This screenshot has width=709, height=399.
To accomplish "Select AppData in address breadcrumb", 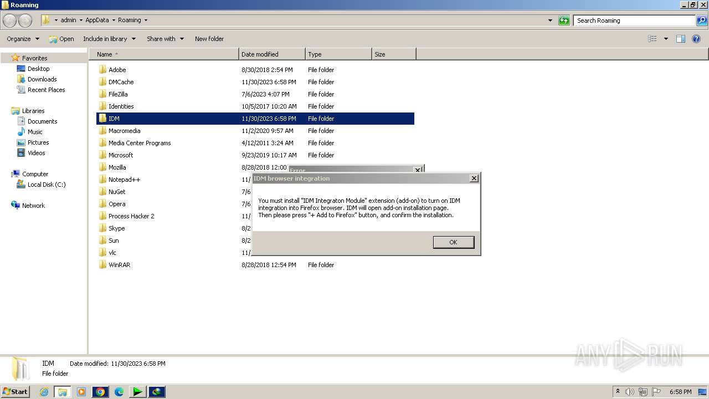I will tap(97, 20).
